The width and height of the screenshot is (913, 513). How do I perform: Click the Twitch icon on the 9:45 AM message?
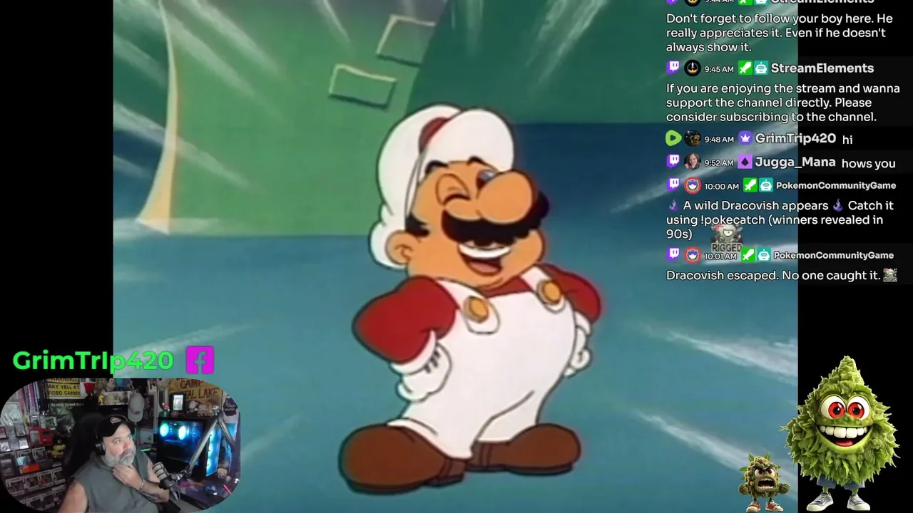[673, 68]
